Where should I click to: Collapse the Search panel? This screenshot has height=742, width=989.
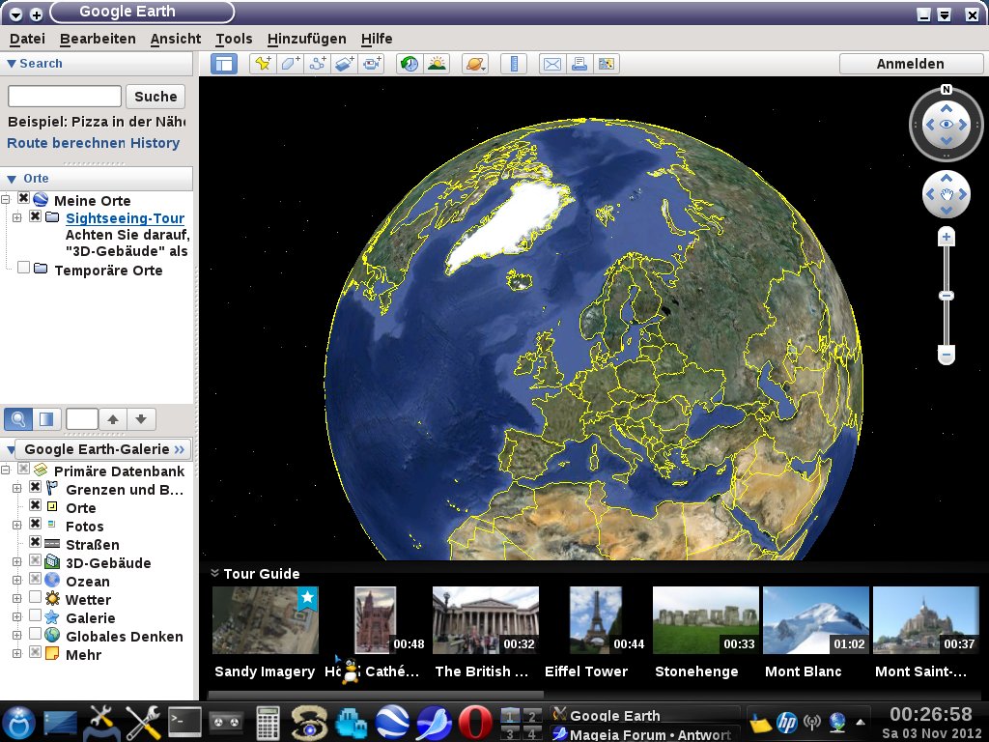coord(12,64)
